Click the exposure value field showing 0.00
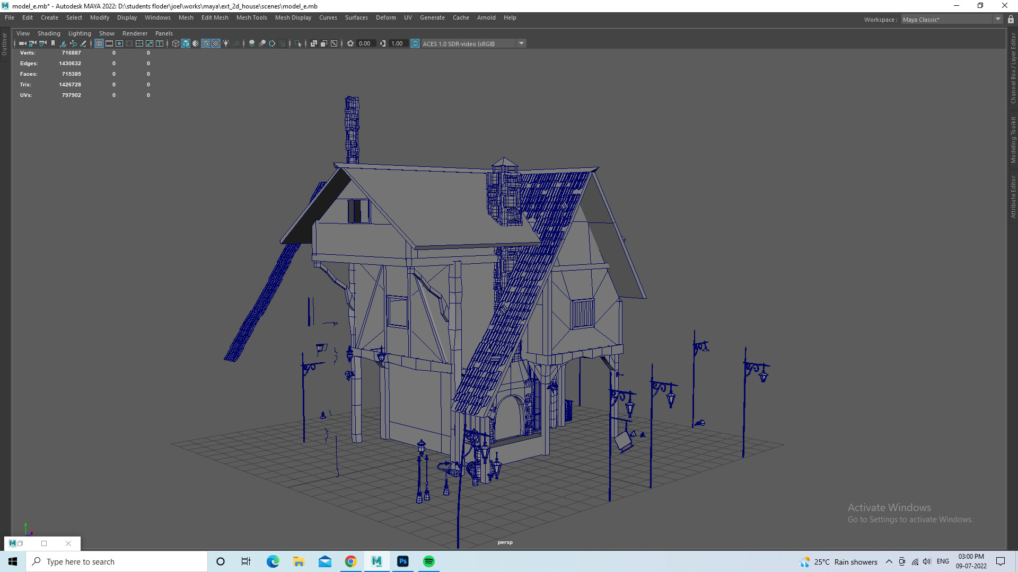This screenshot has width=1018, height=572. point(365,43)
